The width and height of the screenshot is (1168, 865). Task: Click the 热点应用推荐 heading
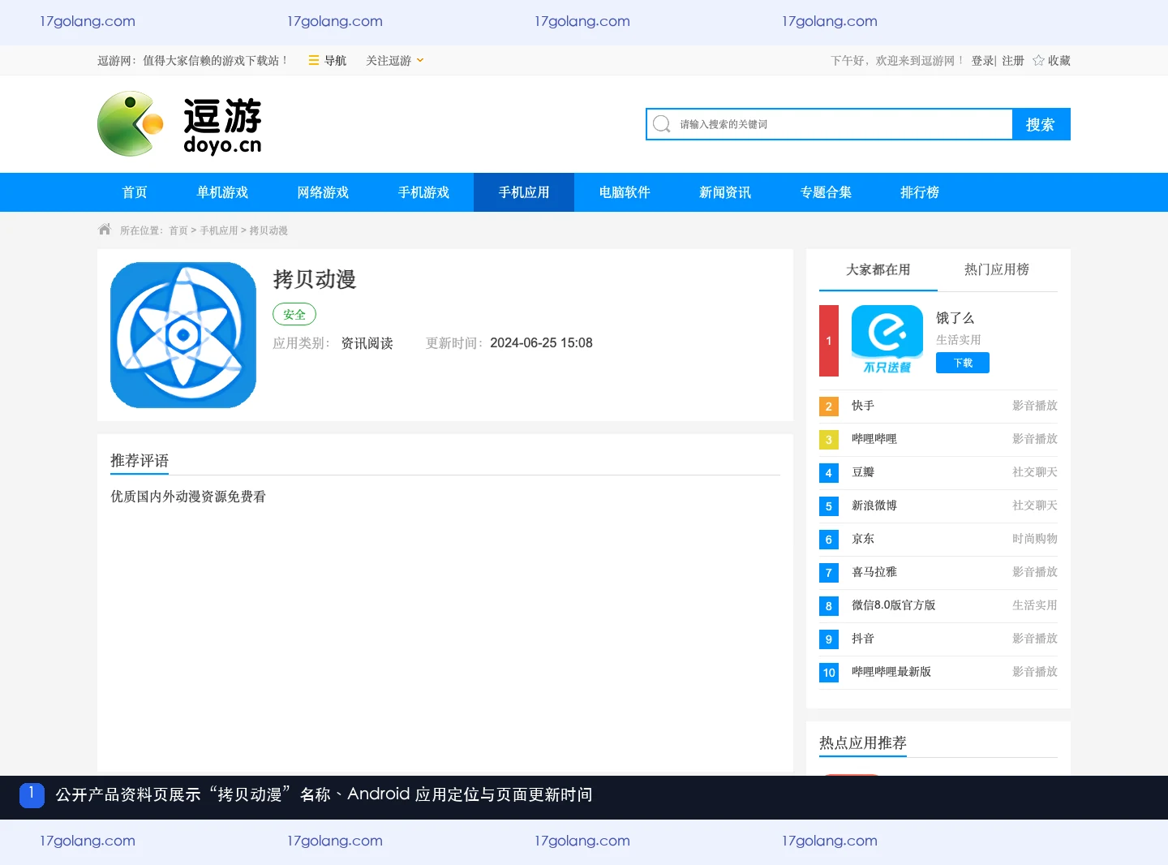(863, 743)
